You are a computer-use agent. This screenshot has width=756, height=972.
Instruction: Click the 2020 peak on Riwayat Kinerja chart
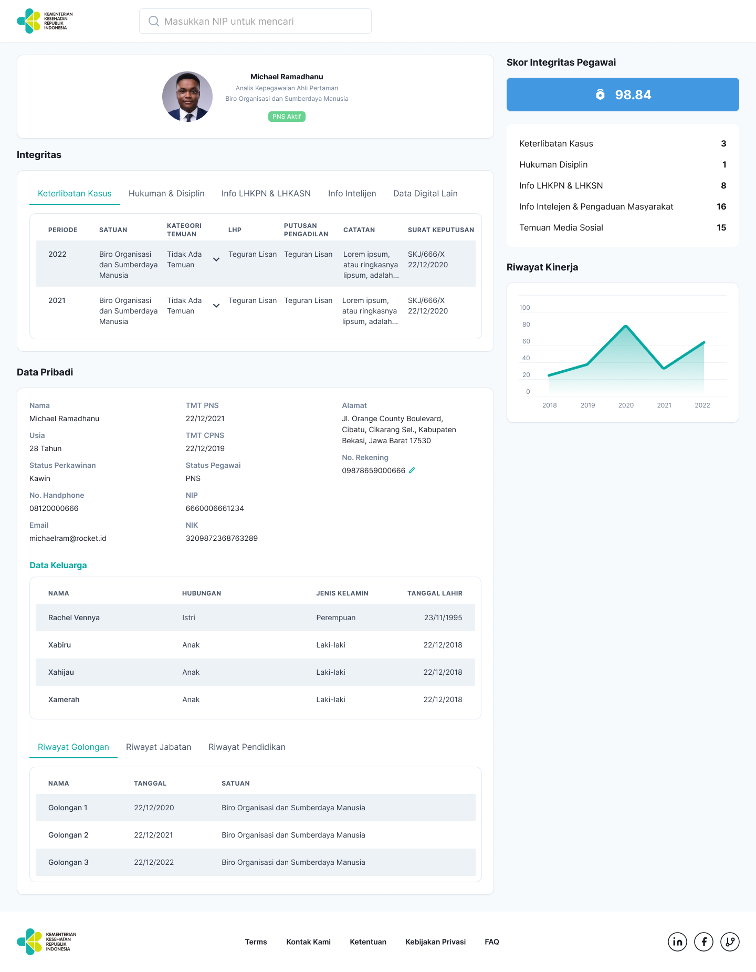626,327
